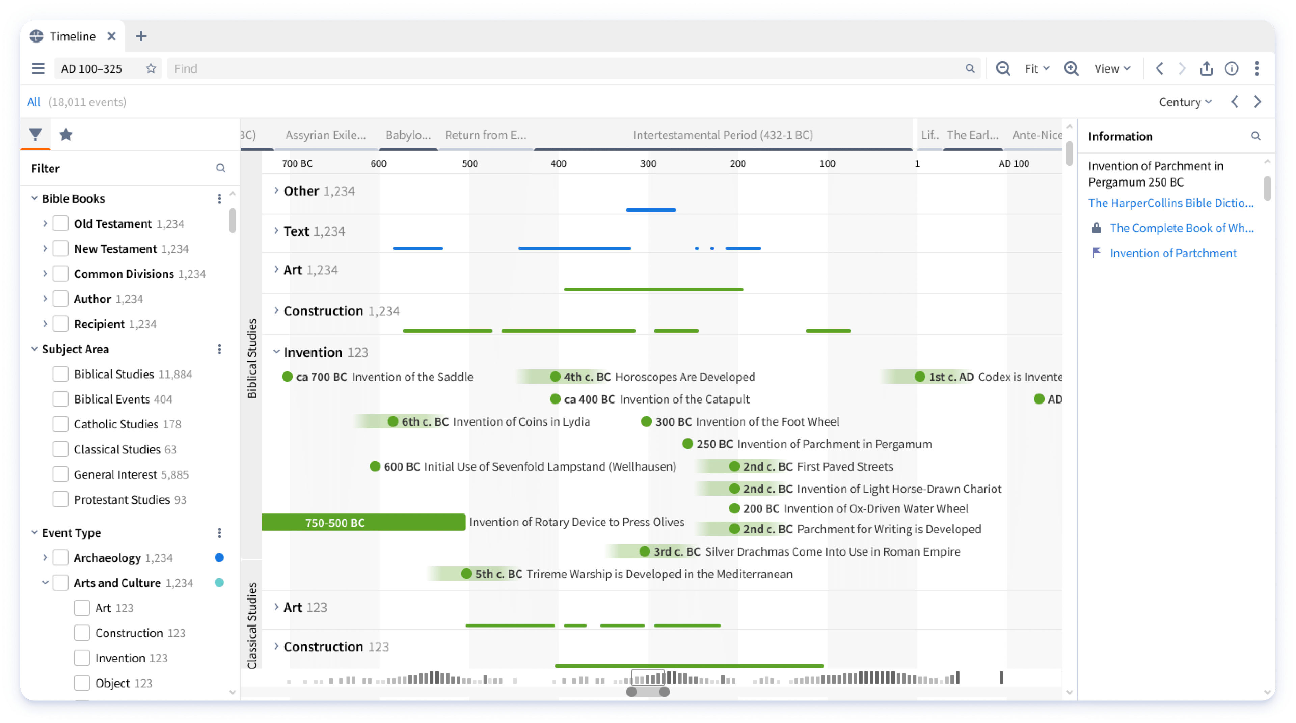Tick the Invention event type checkbox
Screen dimensions: 1296x723
click(82, 658)
